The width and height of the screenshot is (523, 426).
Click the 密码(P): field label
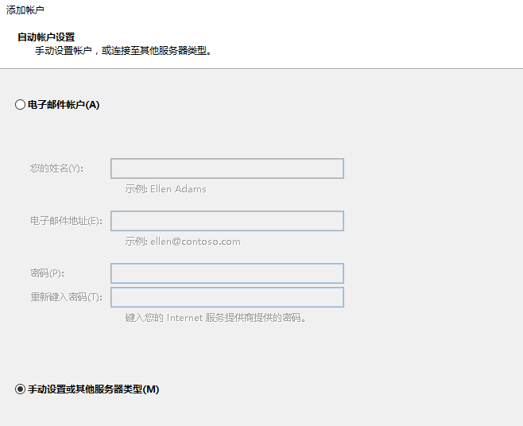point(47,273)
